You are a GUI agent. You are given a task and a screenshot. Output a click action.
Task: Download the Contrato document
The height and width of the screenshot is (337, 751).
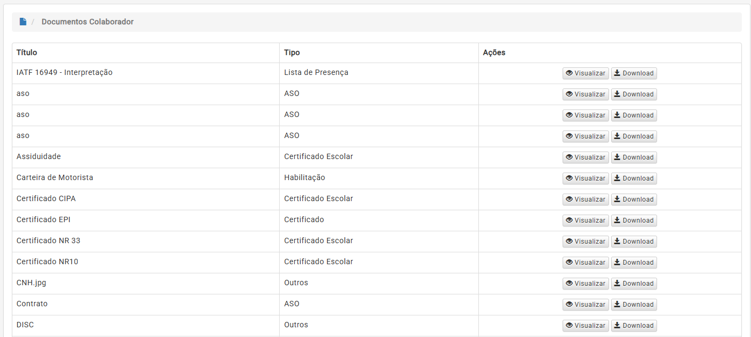633,305
